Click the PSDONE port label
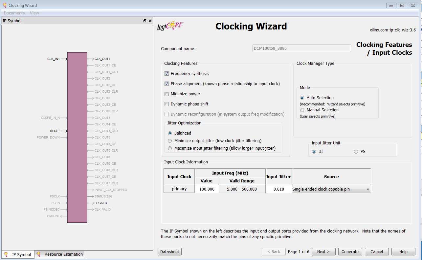The width and height of the screenshot is (422, 260). coord(53,216)
